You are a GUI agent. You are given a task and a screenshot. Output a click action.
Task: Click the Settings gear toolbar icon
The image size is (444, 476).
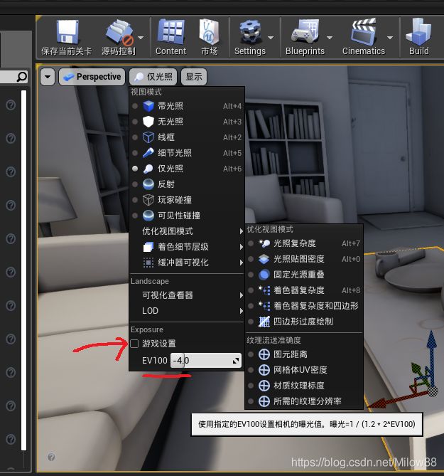[x=250, y=32]
